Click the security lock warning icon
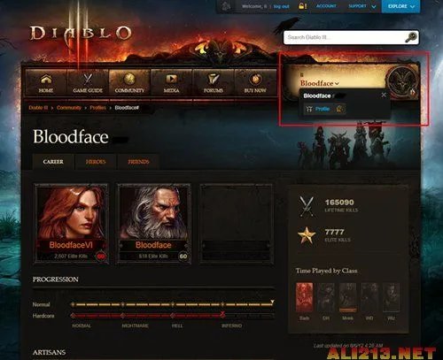Image resolution: width=443 pixels, height=360 pixels. [302, 6]
